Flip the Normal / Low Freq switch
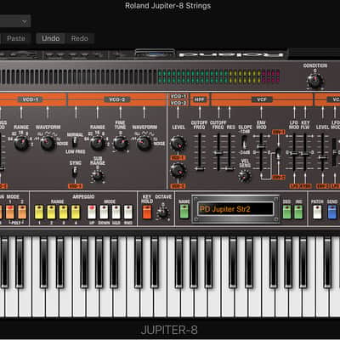This screenshot has width=340, height=340. (x=75, y=141)
